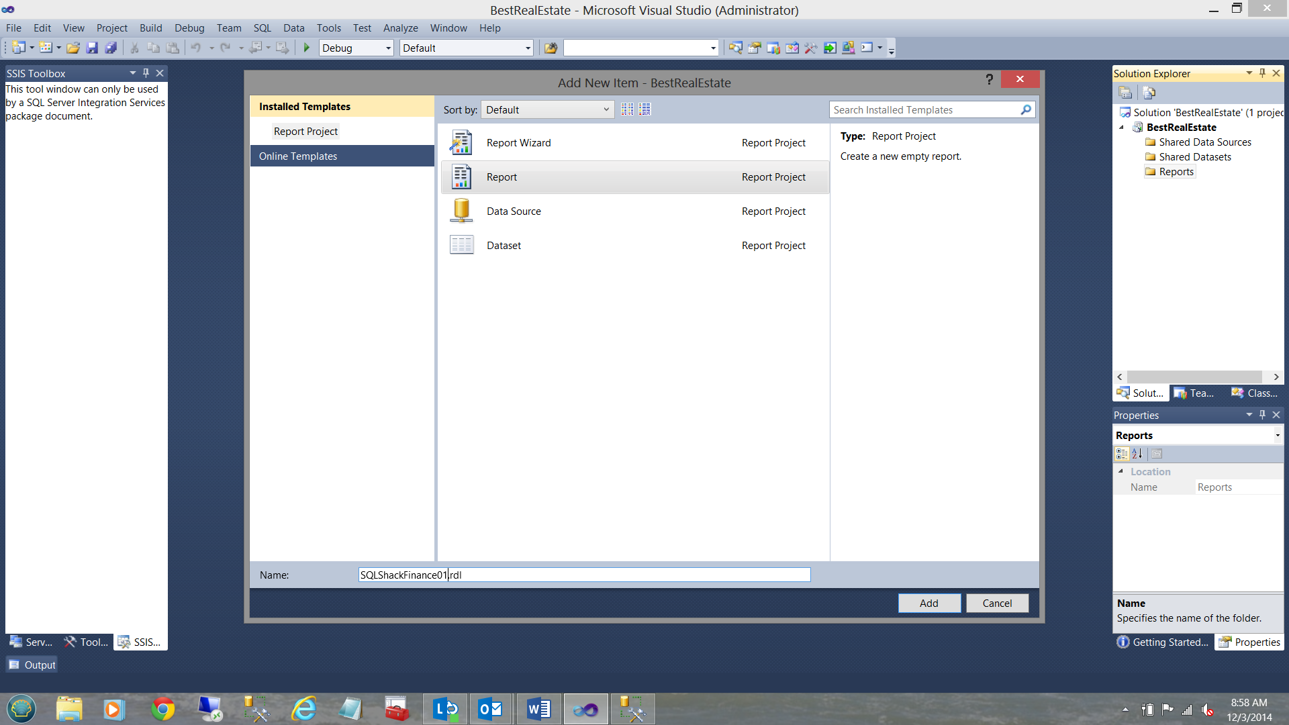Switch to medium icons list view
Image resolution: width=1289 pixels, height=725 pixels.
[644, 109]
